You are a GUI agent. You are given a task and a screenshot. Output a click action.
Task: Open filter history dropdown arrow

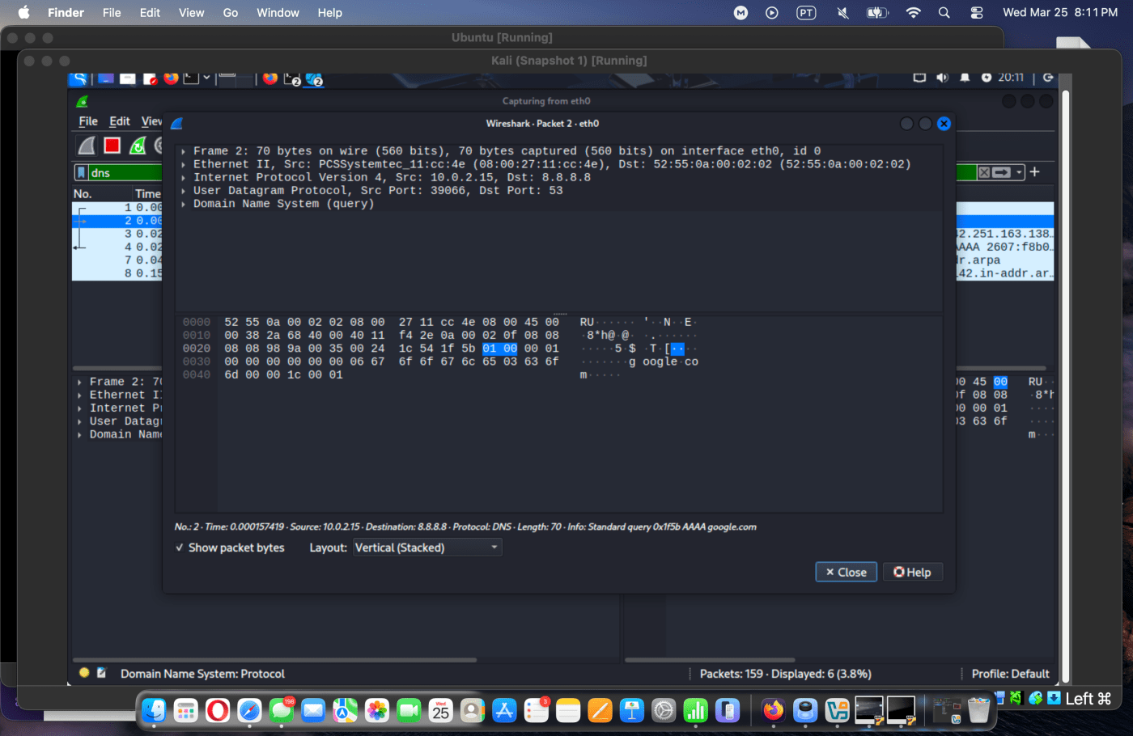click(x=1019, y=172)
